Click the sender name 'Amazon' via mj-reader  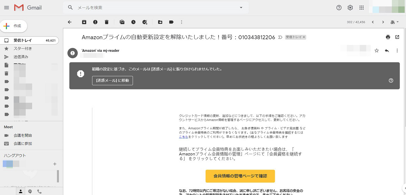tap(100, 51)
